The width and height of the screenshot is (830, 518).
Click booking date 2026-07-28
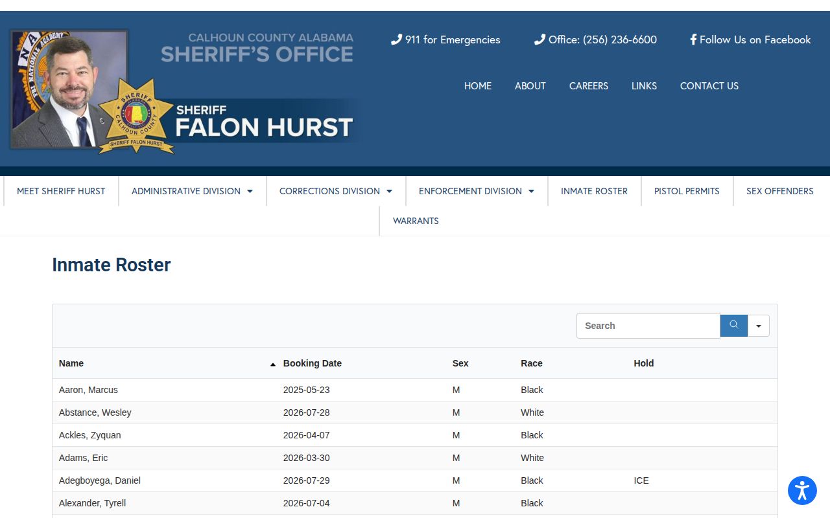(306, 412)
